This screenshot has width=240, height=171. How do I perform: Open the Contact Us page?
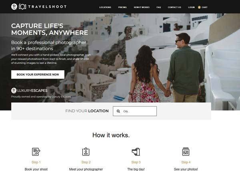tap(174, 7)
